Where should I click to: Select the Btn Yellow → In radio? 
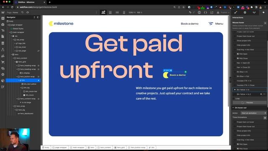(x=234, y=90)
